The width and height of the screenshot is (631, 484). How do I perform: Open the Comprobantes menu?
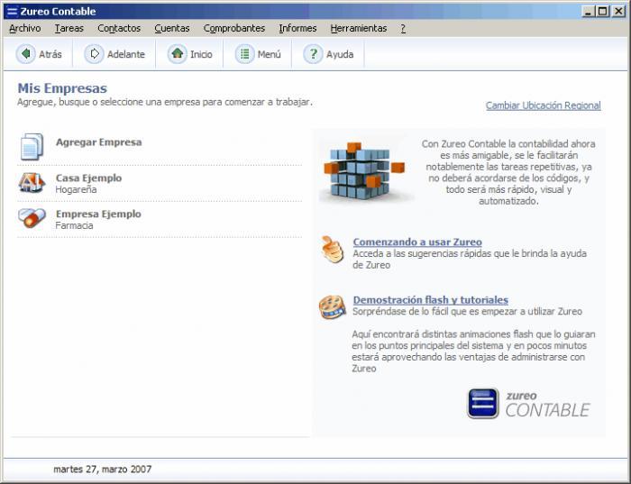point(234,29)
